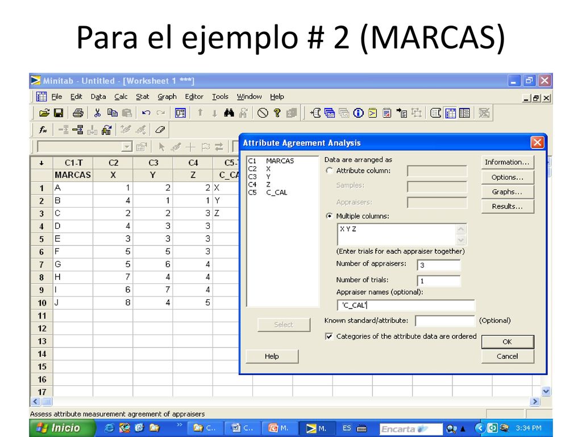Click the Cut scissors icon
Image resolution: width=582 pixels, height=437 pixels.
click(x=97, y=113)
